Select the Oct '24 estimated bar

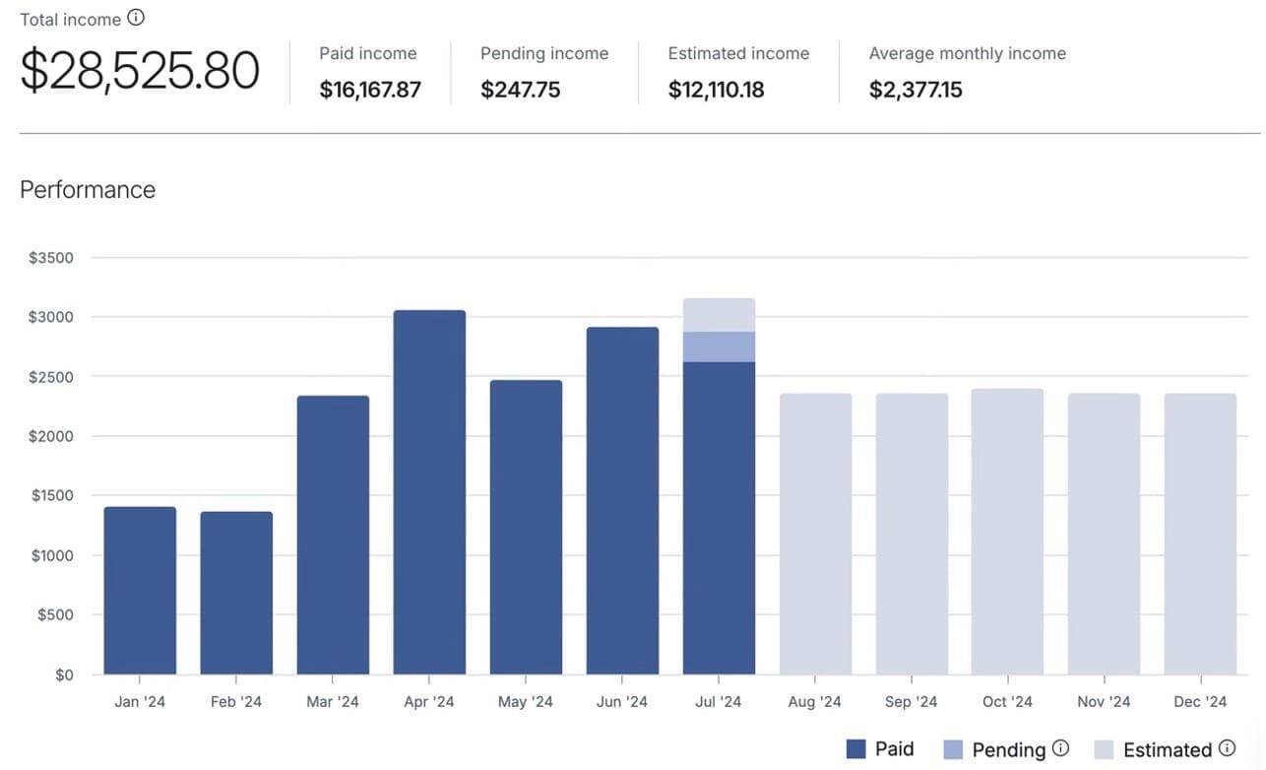(x=1007, y=532)
